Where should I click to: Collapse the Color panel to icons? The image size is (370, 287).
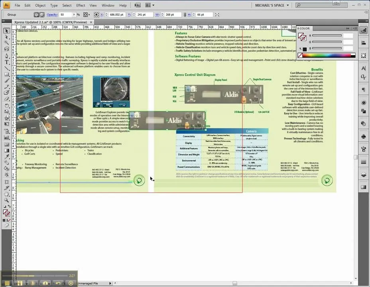[348, 28]
